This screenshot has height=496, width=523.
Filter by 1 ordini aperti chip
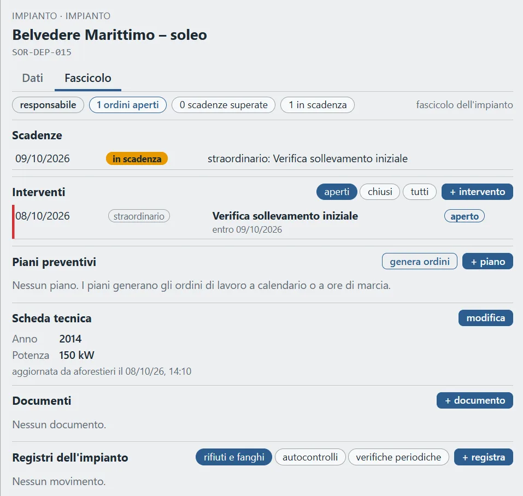pyautogui.click(x=128, y=105)
